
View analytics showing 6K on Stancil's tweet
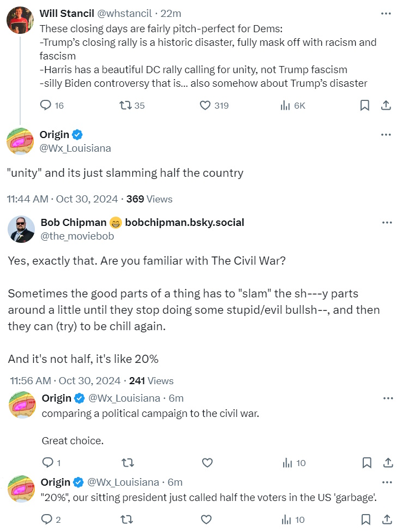pyautogui.click(x=293, y=105)
